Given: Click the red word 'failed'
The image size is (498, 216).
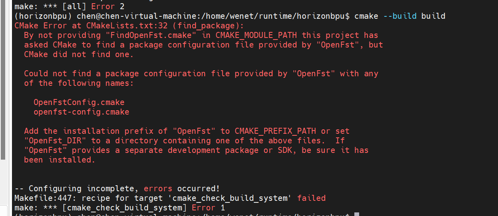Looking at the screenshot, I should 311,198.
